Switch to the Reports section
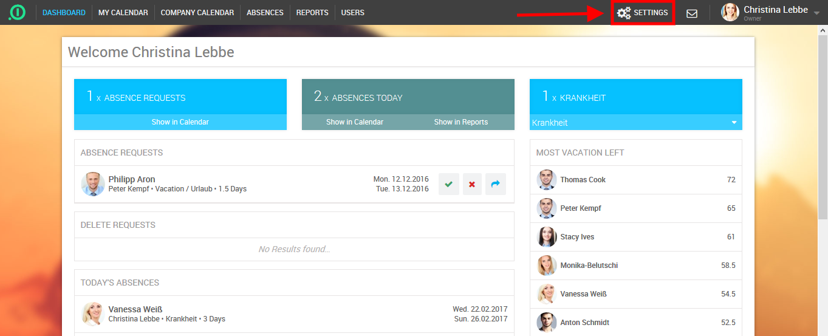828x336 pixels. pos(312,13)
